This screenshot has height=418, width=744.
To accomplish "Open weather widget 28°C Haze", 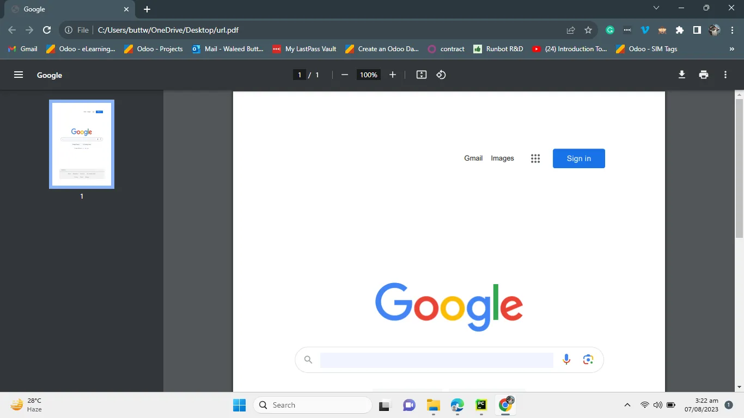I will [26, 405].
